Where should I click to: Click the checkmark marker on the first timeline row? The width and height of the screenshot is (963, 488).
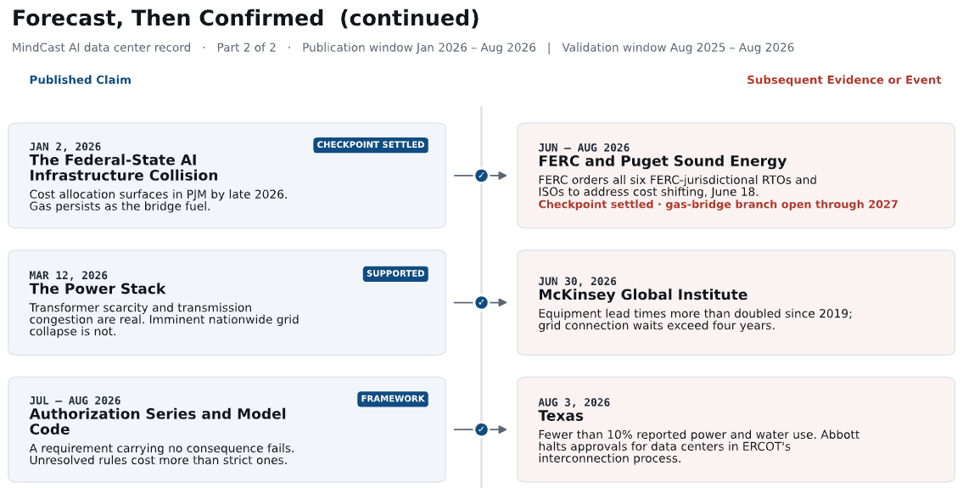point(481,176)
